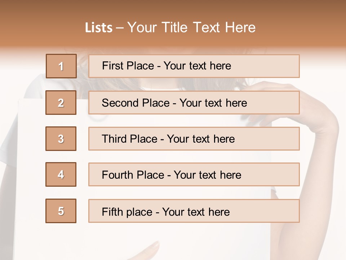Select the number 2 square
346x260 pixels.
pyautogui.click(x=61, y=103)
